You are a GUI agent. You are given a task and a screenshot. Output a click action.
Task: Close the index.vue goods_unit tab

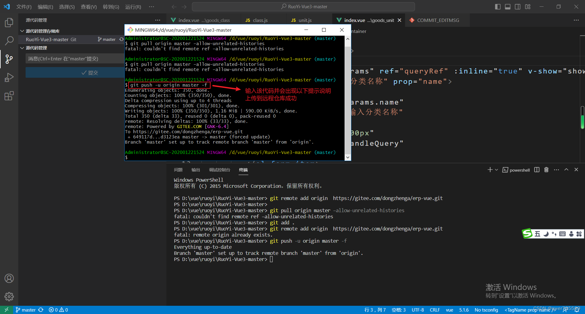pos(399,20)
